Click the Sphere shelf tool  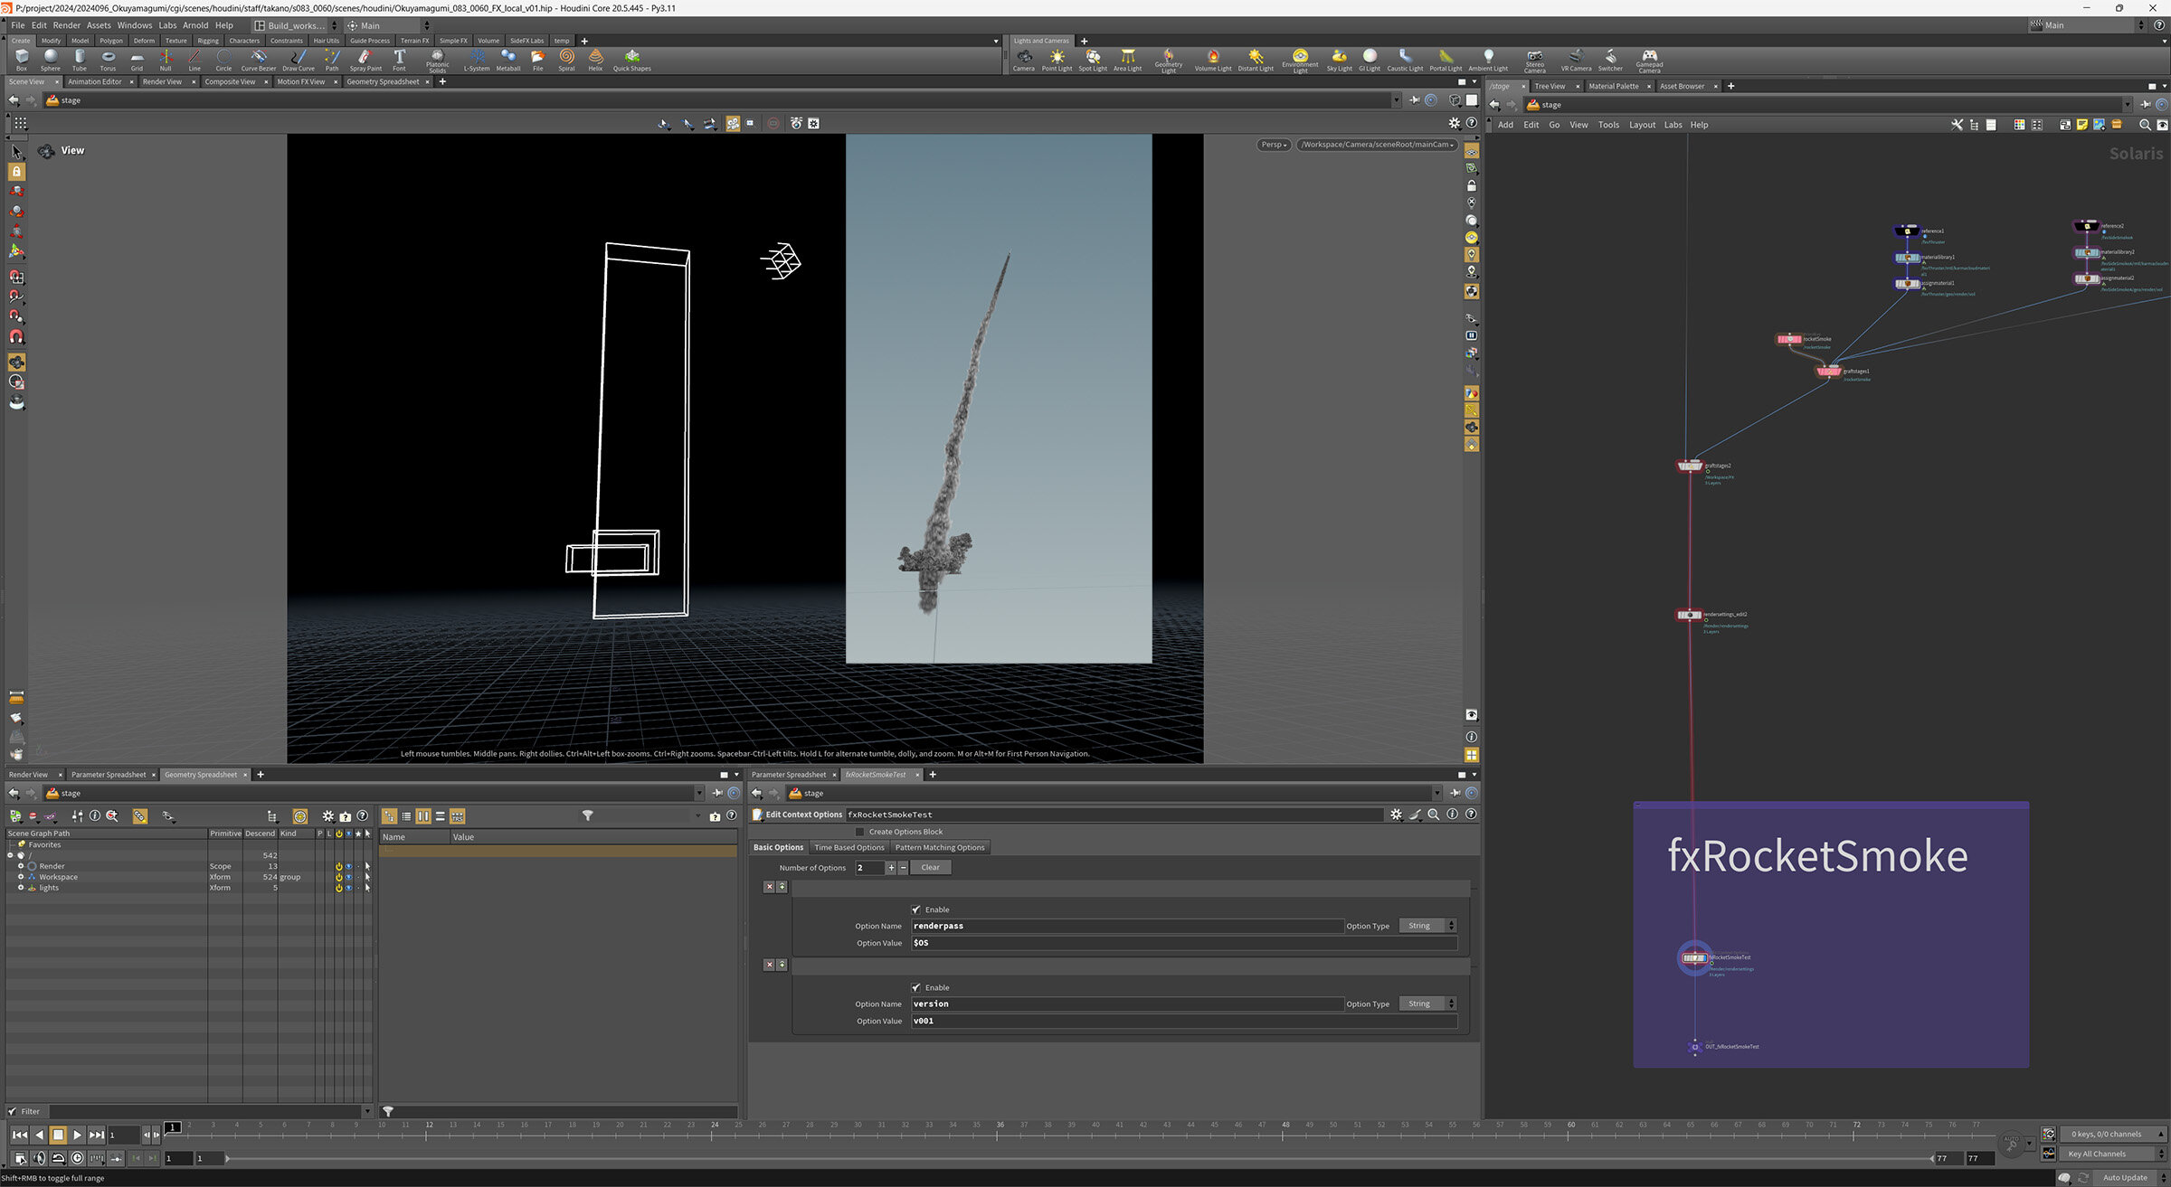coord(51,59)
